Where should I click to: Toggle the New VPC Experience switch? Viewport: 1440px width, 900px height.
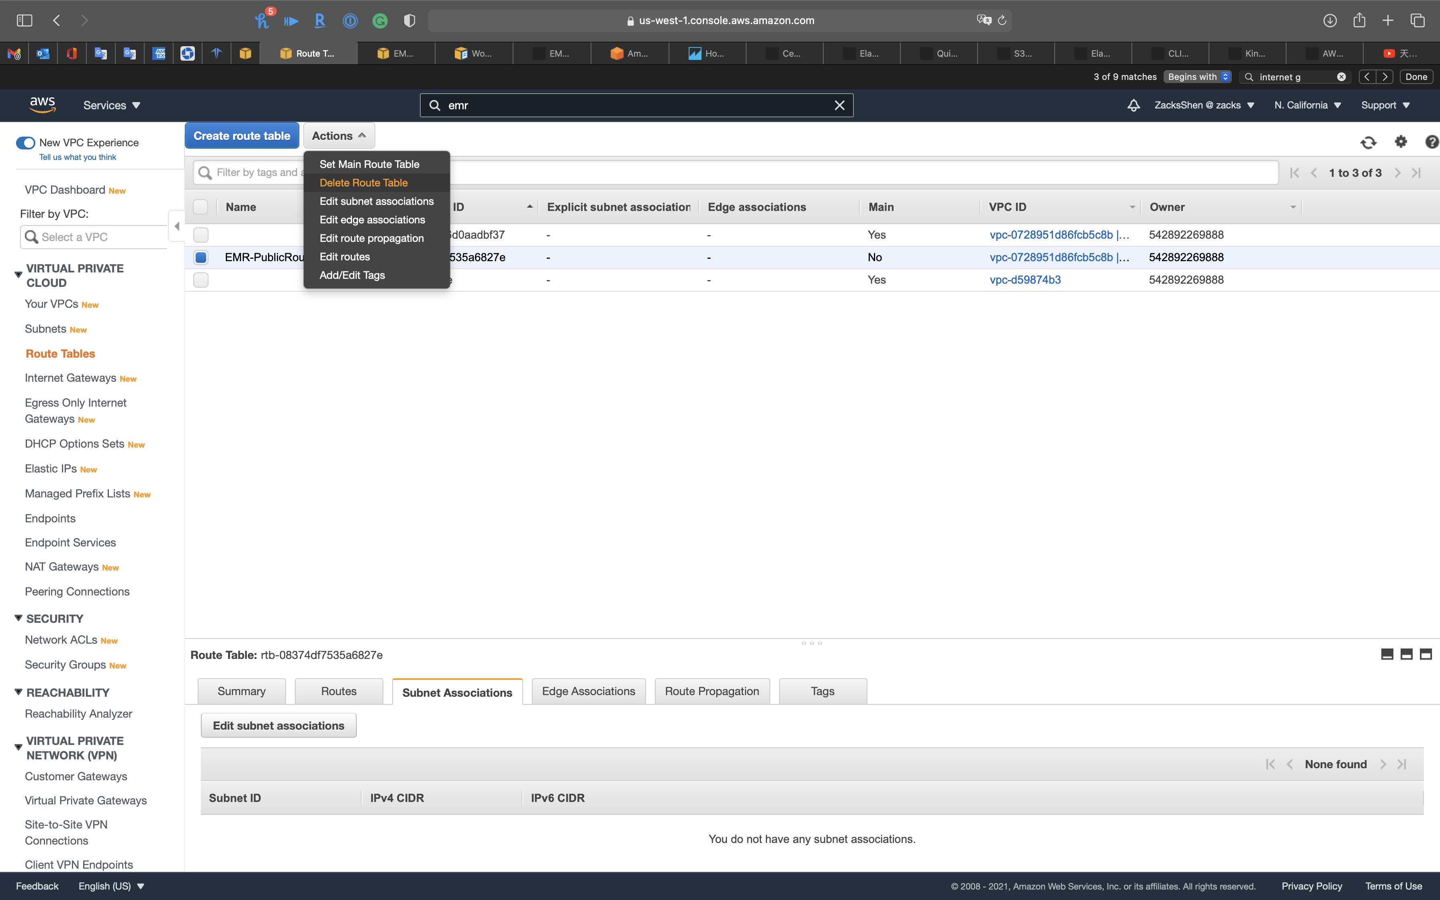(x=26, y=143)
